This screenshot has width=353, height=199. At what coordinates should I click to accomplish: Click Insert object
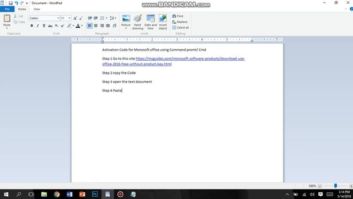click(163, 22)
